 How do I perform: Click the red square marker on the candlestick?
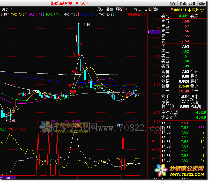click(x=70, y=85)
